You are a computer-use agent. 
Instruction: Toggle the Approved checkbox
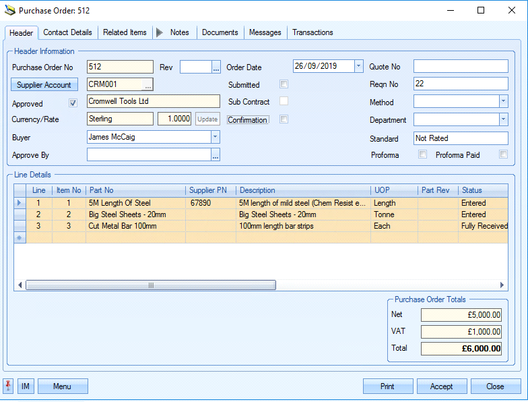pos(73,103)
